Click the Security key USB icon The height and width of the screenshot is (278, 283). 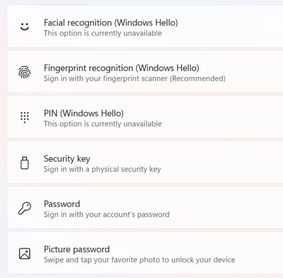24,163
